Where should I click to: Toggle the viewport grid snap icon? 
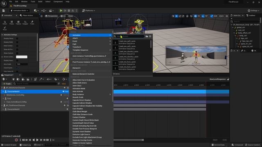195,16
